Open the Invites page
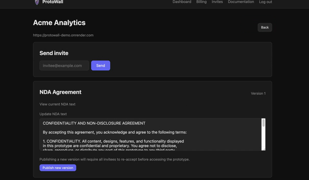 (x=217, y=2)
